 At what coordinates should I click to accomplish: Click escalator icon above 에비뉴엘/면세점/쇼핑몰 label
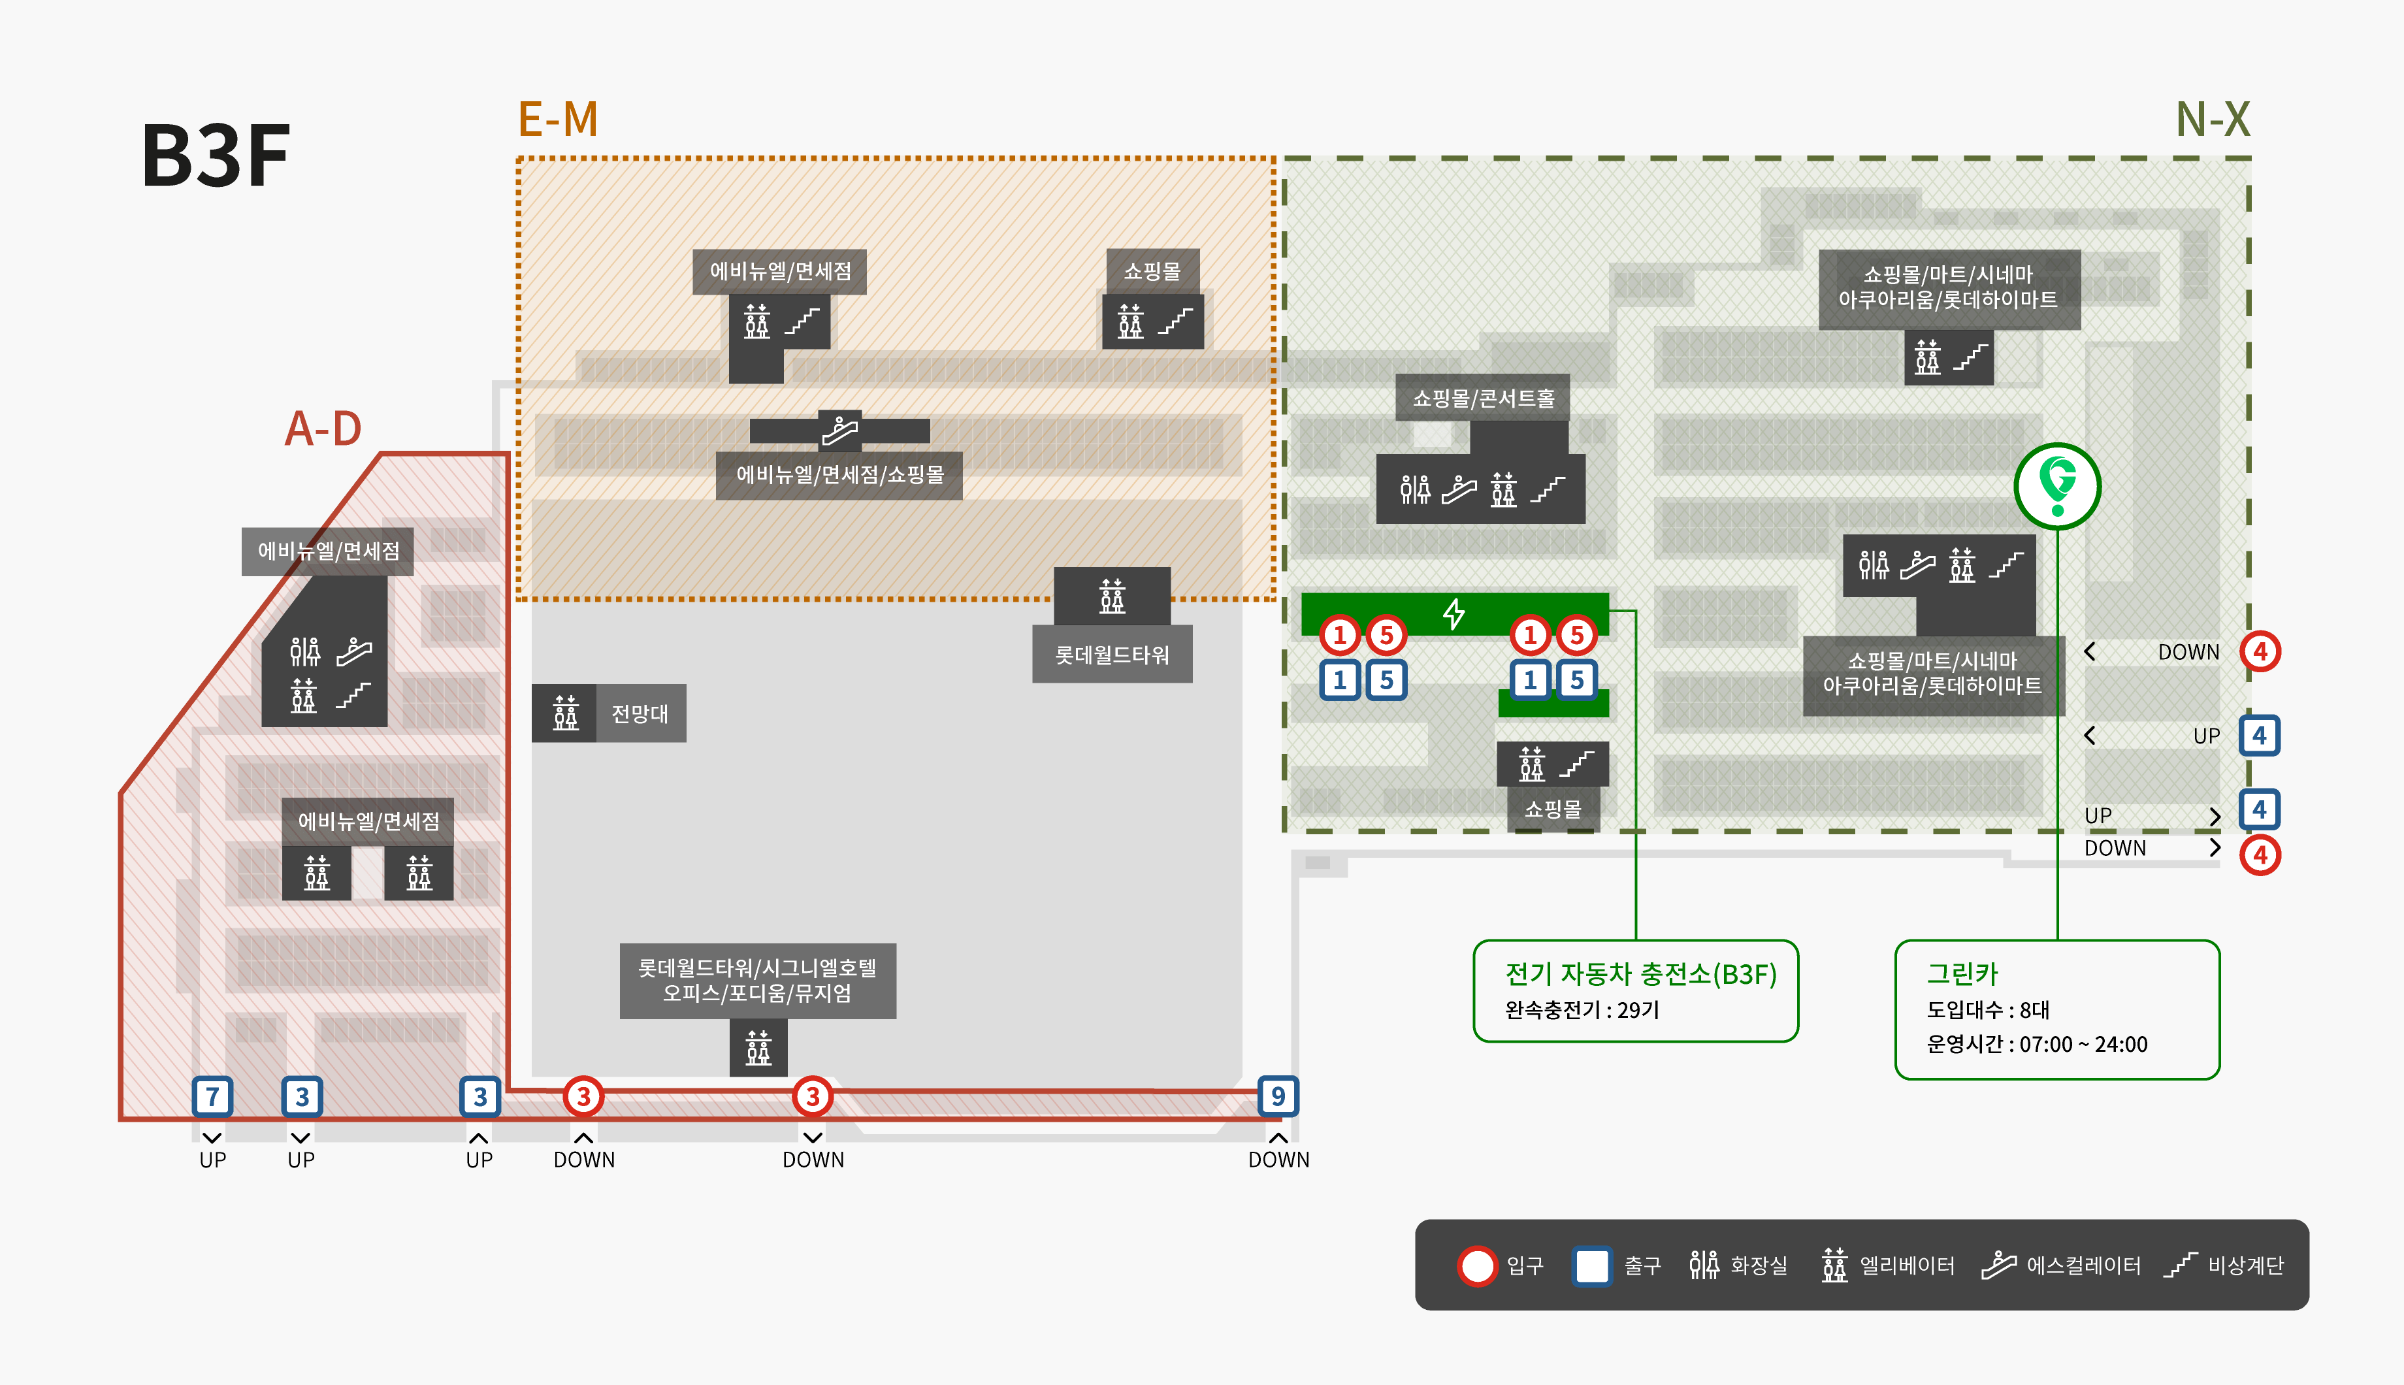[839, 431]
